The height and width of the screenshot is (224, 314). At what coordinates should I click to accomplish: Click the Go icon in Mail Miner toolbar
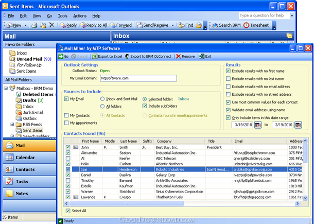(x=60, y=57)
